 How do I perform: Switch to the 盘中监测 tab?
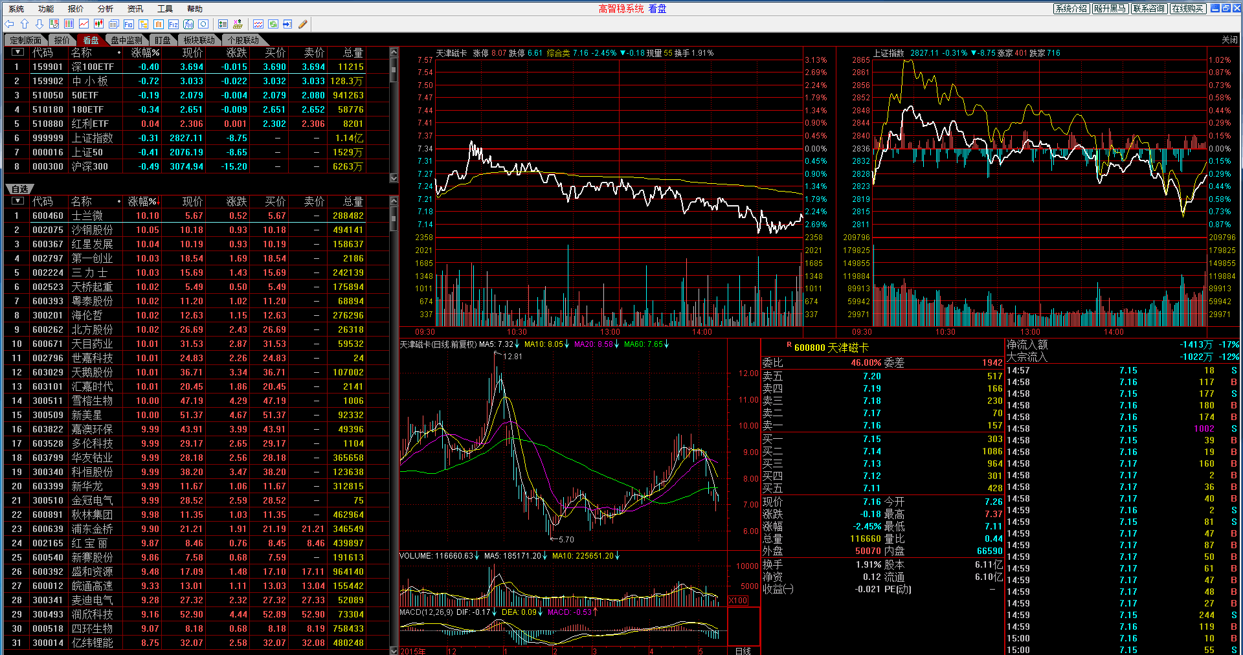pos(127,40)
